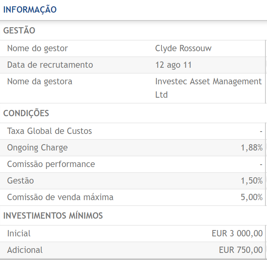The image size is (267, 260).
Task: Select the 5,00% maximum sales commission
Action: 252,197
